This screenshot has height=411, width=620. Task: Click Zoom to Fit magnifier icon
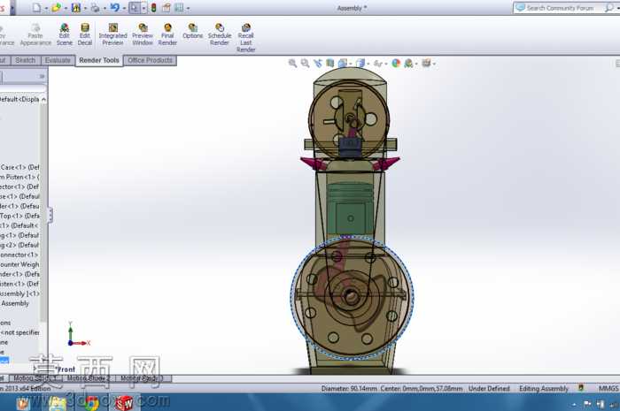coord(292,63)
